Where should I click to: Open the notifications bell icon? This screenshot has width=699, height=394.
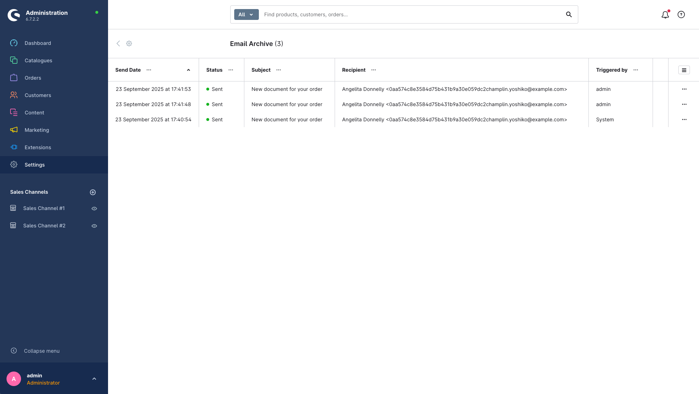[665, 15]
